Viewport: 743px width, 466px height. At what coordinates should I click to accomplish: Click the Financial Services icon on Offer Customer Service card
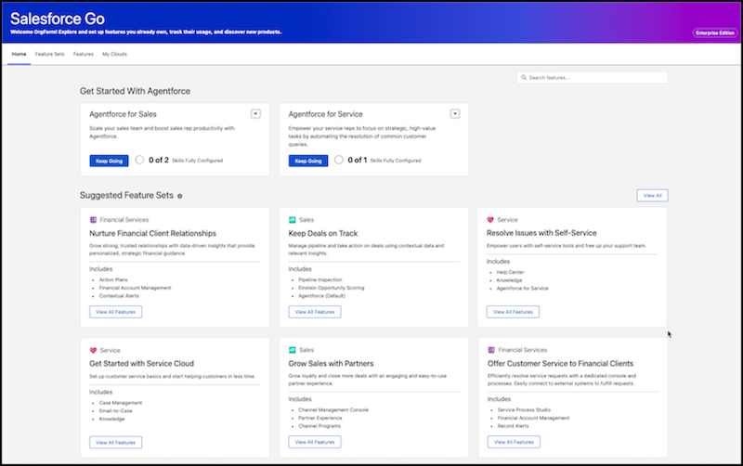click(491, 350)
